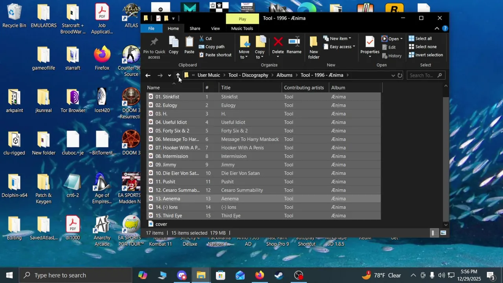
Task: Select file 13. Aenema
Action: 263,198
